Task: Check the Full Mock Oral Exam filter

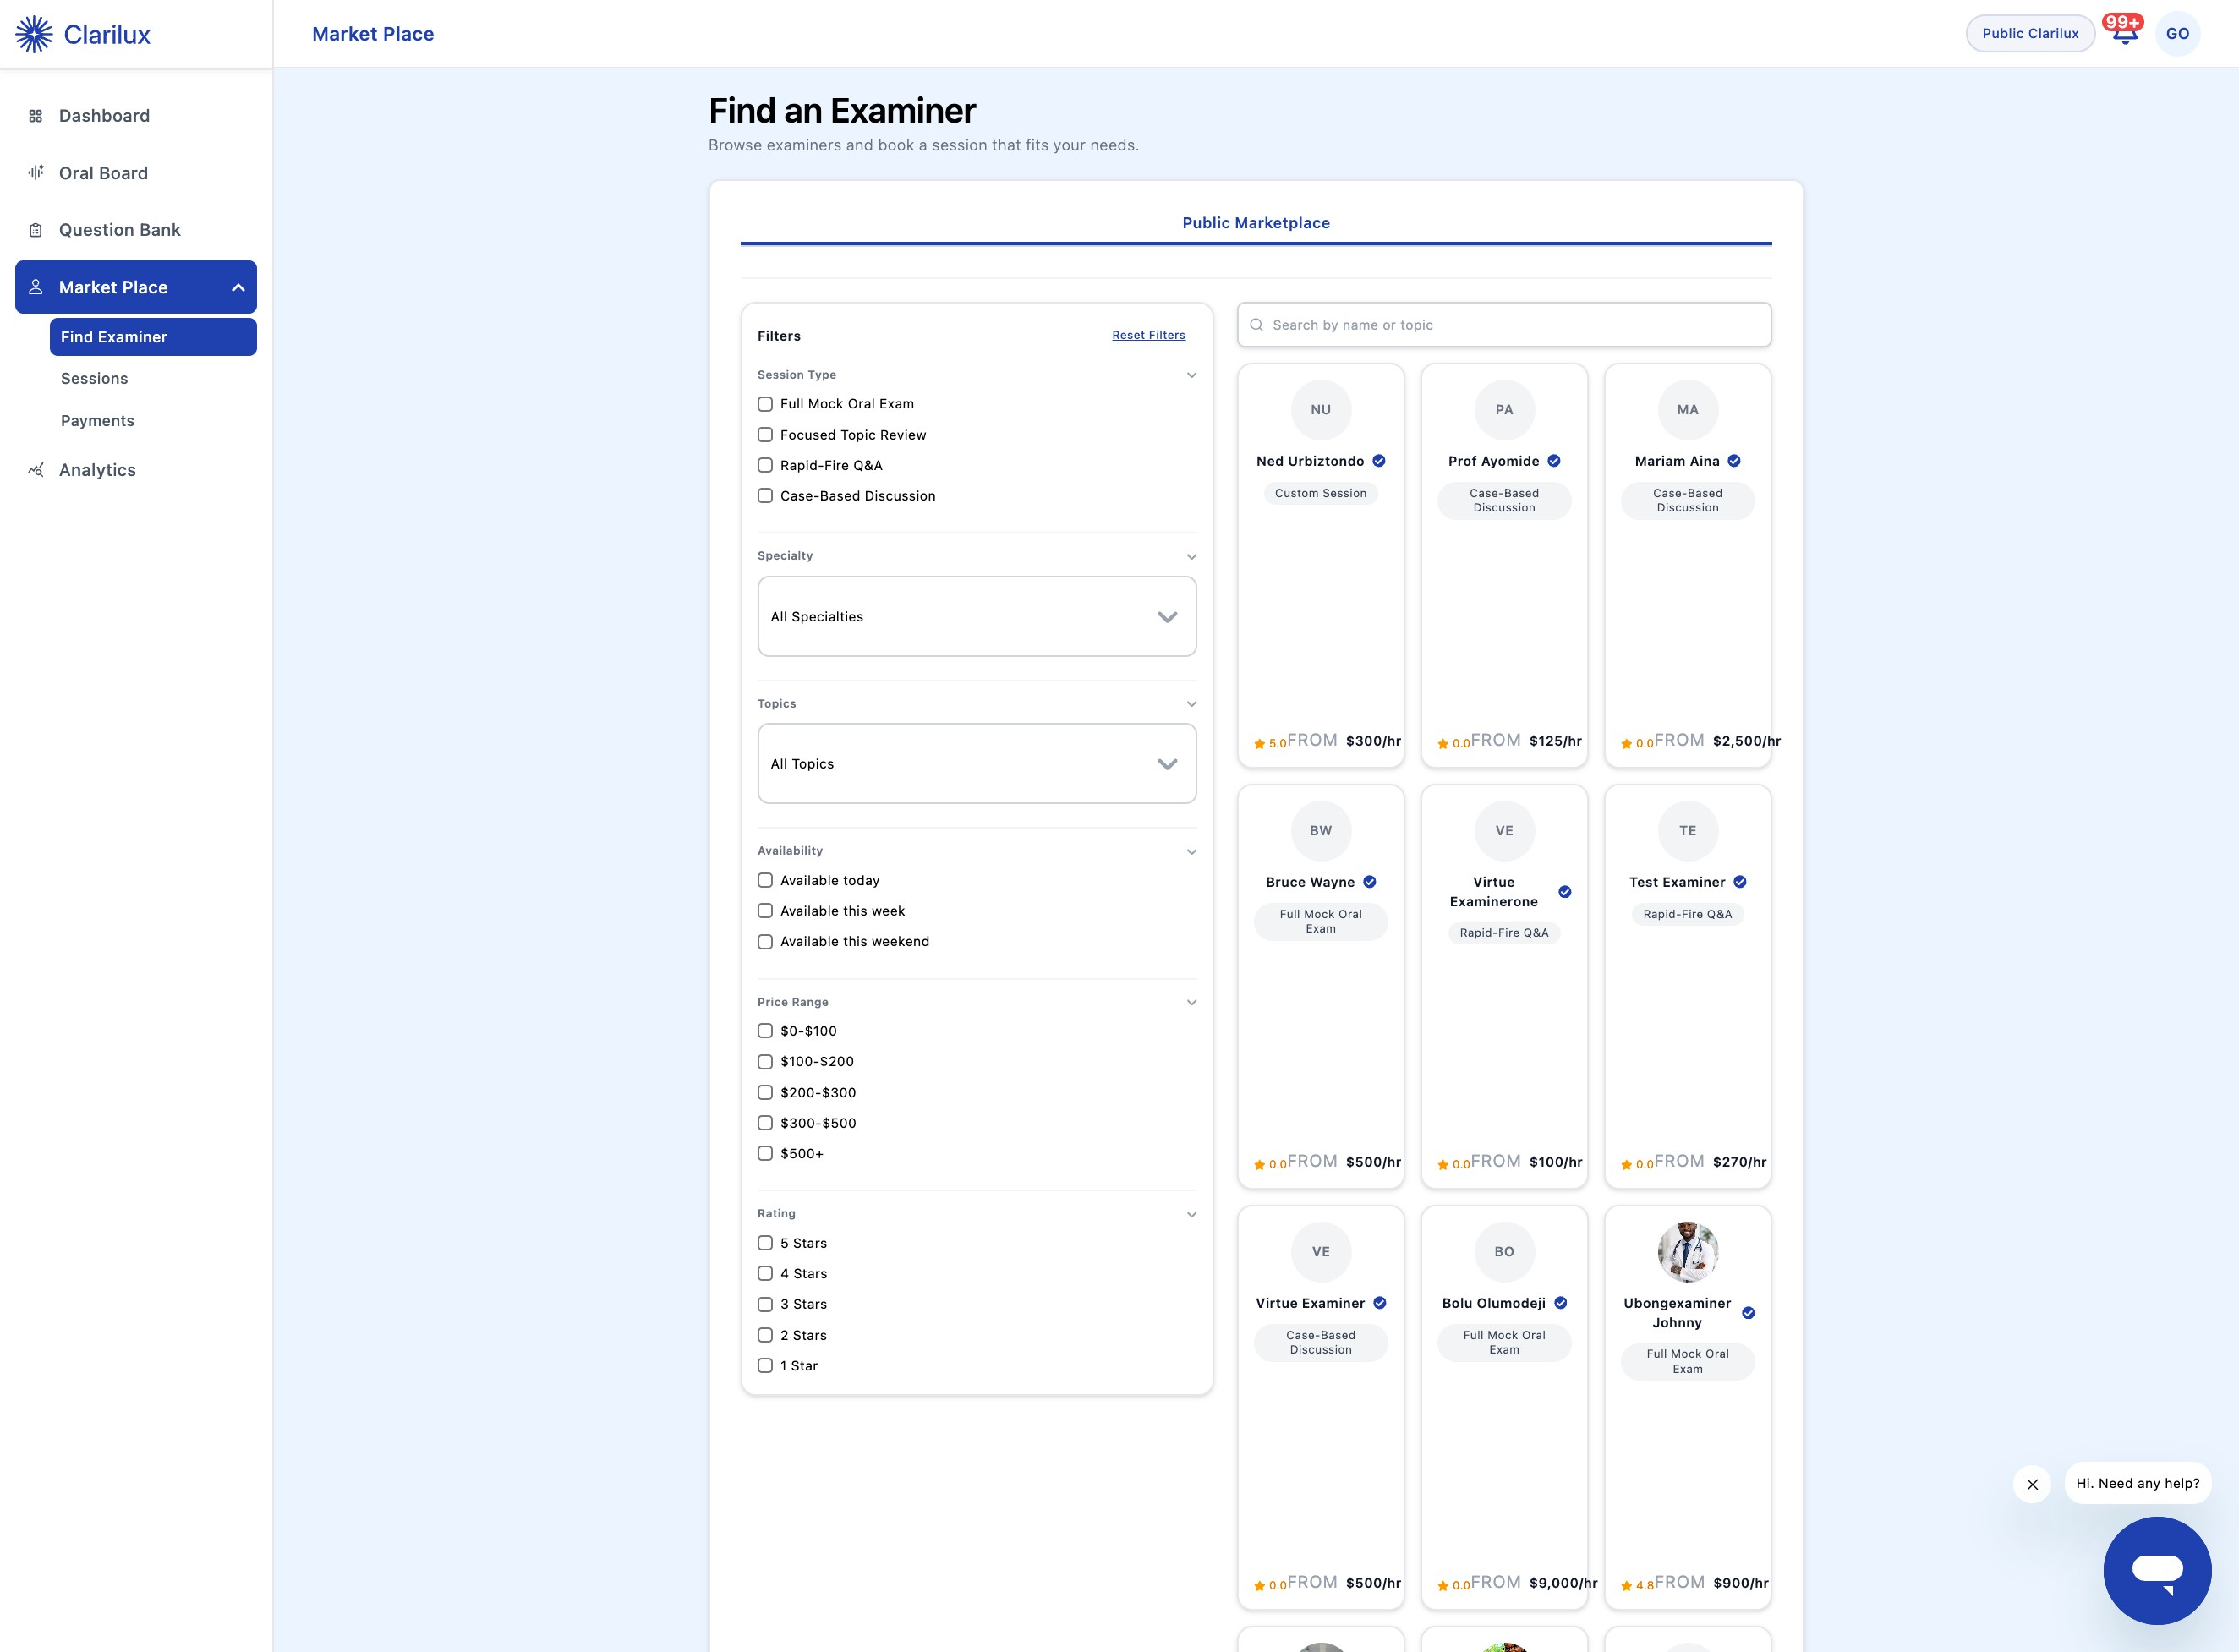Action: click(765, 404)
